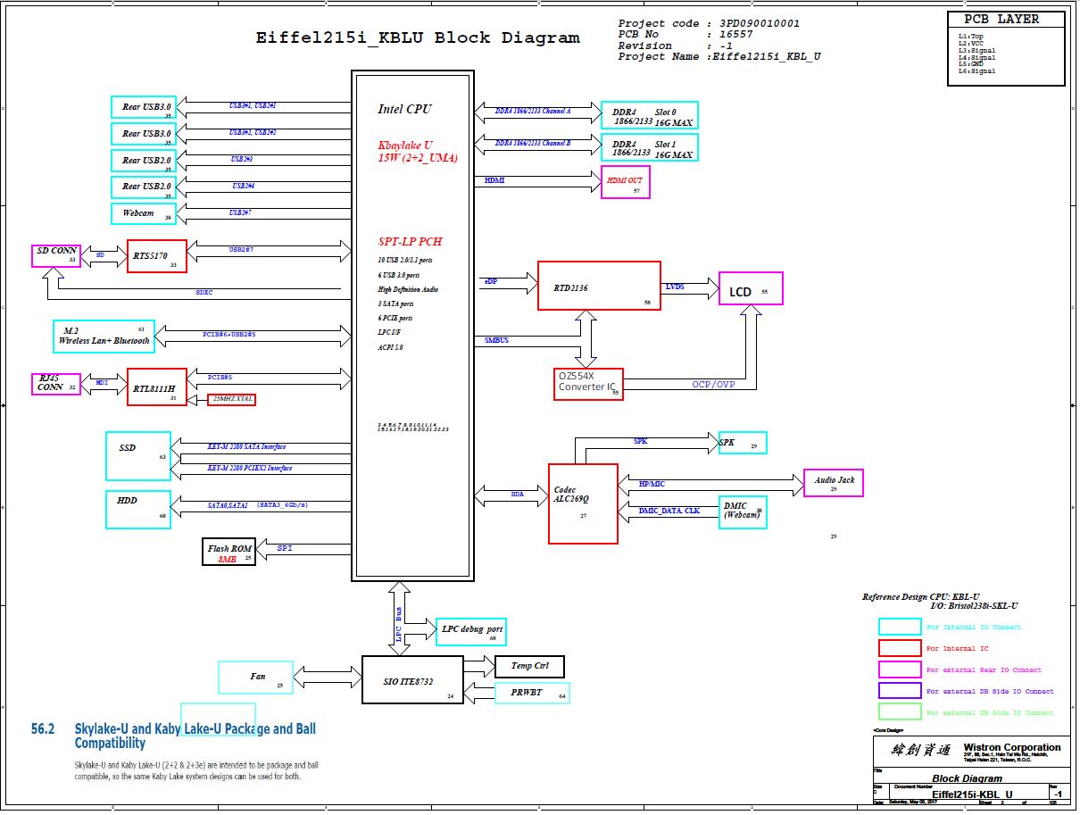Select the '6 PCIE ports' line

point(395,318)
